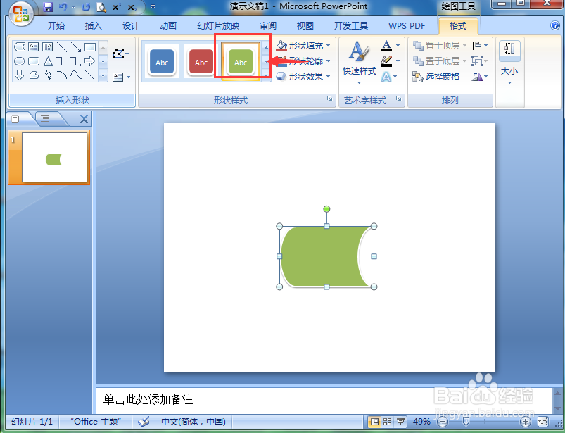
Task: Open the undo history dropdown arrow
Action: point(73,7)
